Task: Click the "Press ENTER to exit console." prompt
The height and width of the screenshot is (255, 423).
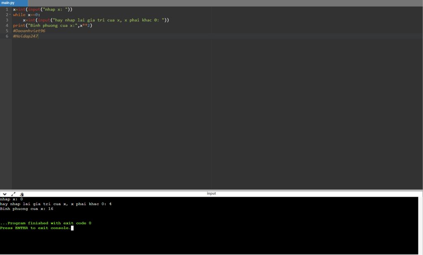Action: (36, 228)
